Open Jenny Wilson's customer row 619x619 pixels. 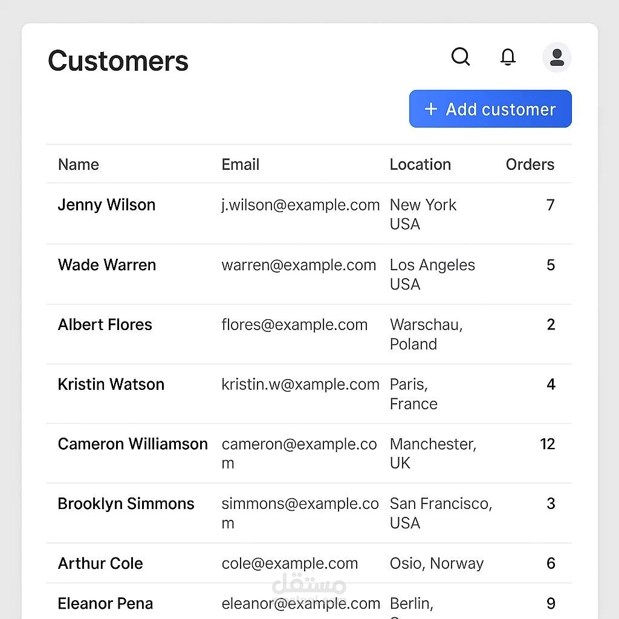point(106,205)
